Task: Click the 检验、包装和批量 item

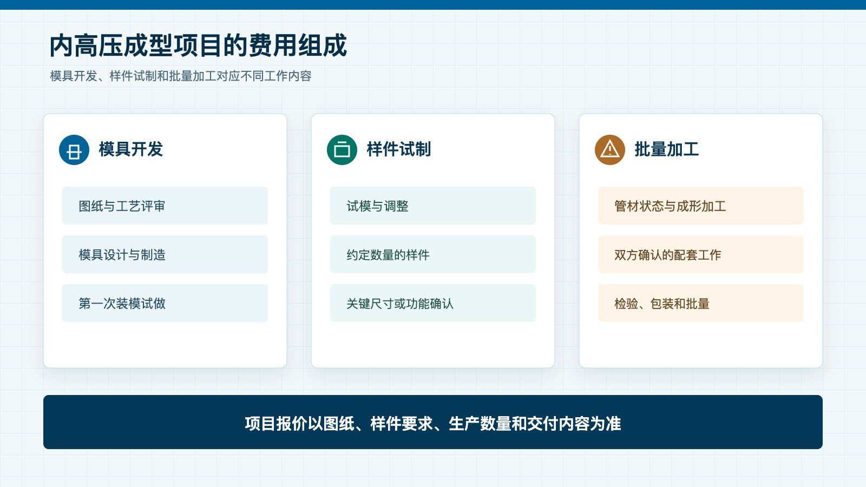Action: coord(701,303)
